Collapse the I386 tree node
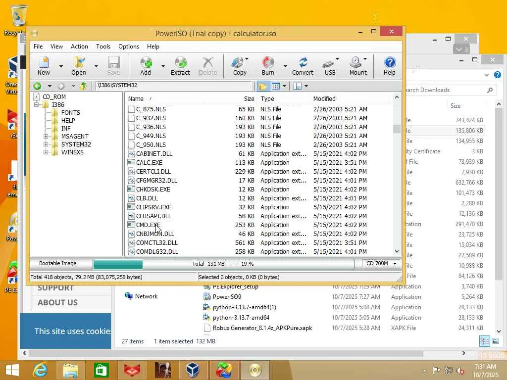Screen dimensions: 507x380 [x=37, y=105]
